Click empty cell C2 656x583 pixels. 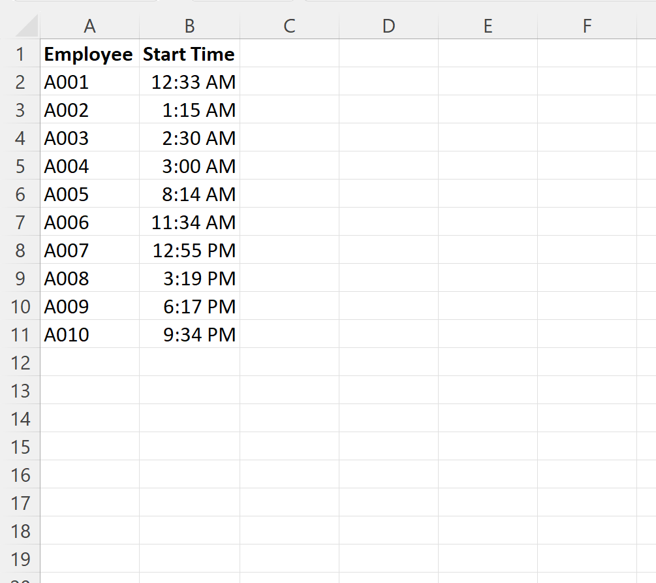click(x=289, y=82)
